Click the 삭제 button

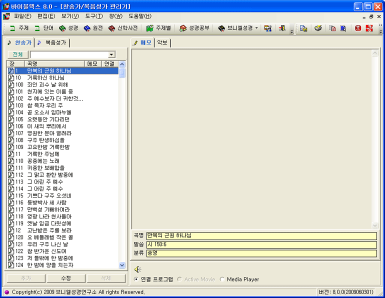click(106, 278)
